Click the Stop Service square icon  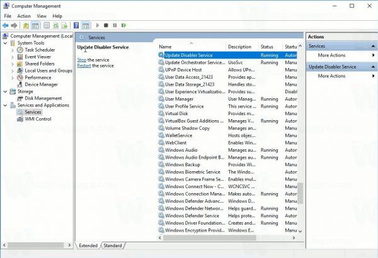pyautogui.click(x=106, y=25)
